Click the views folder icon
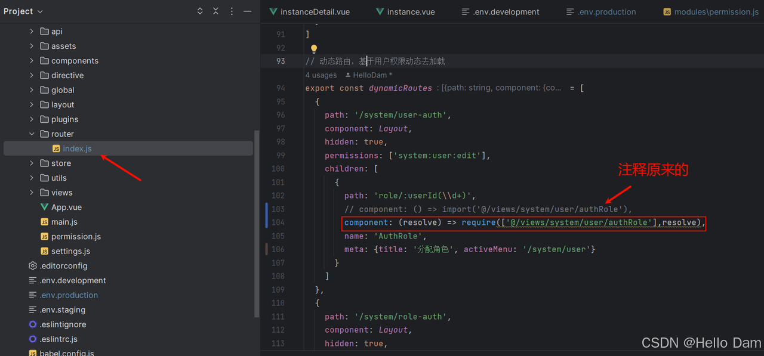This screenshot has height=356, width=764. [44, 193]
